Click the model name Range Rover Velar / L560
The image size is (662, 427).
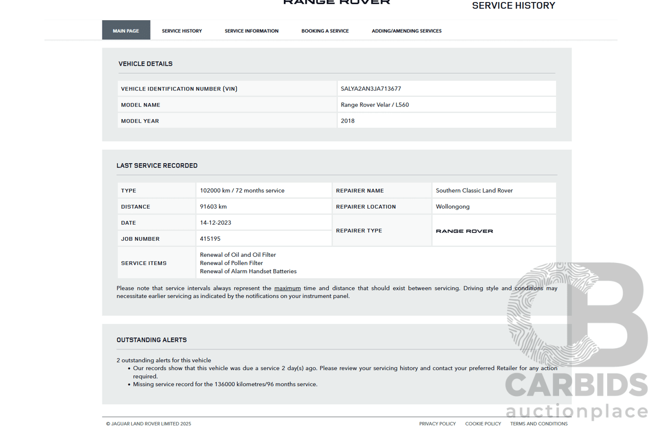[374, 105]
